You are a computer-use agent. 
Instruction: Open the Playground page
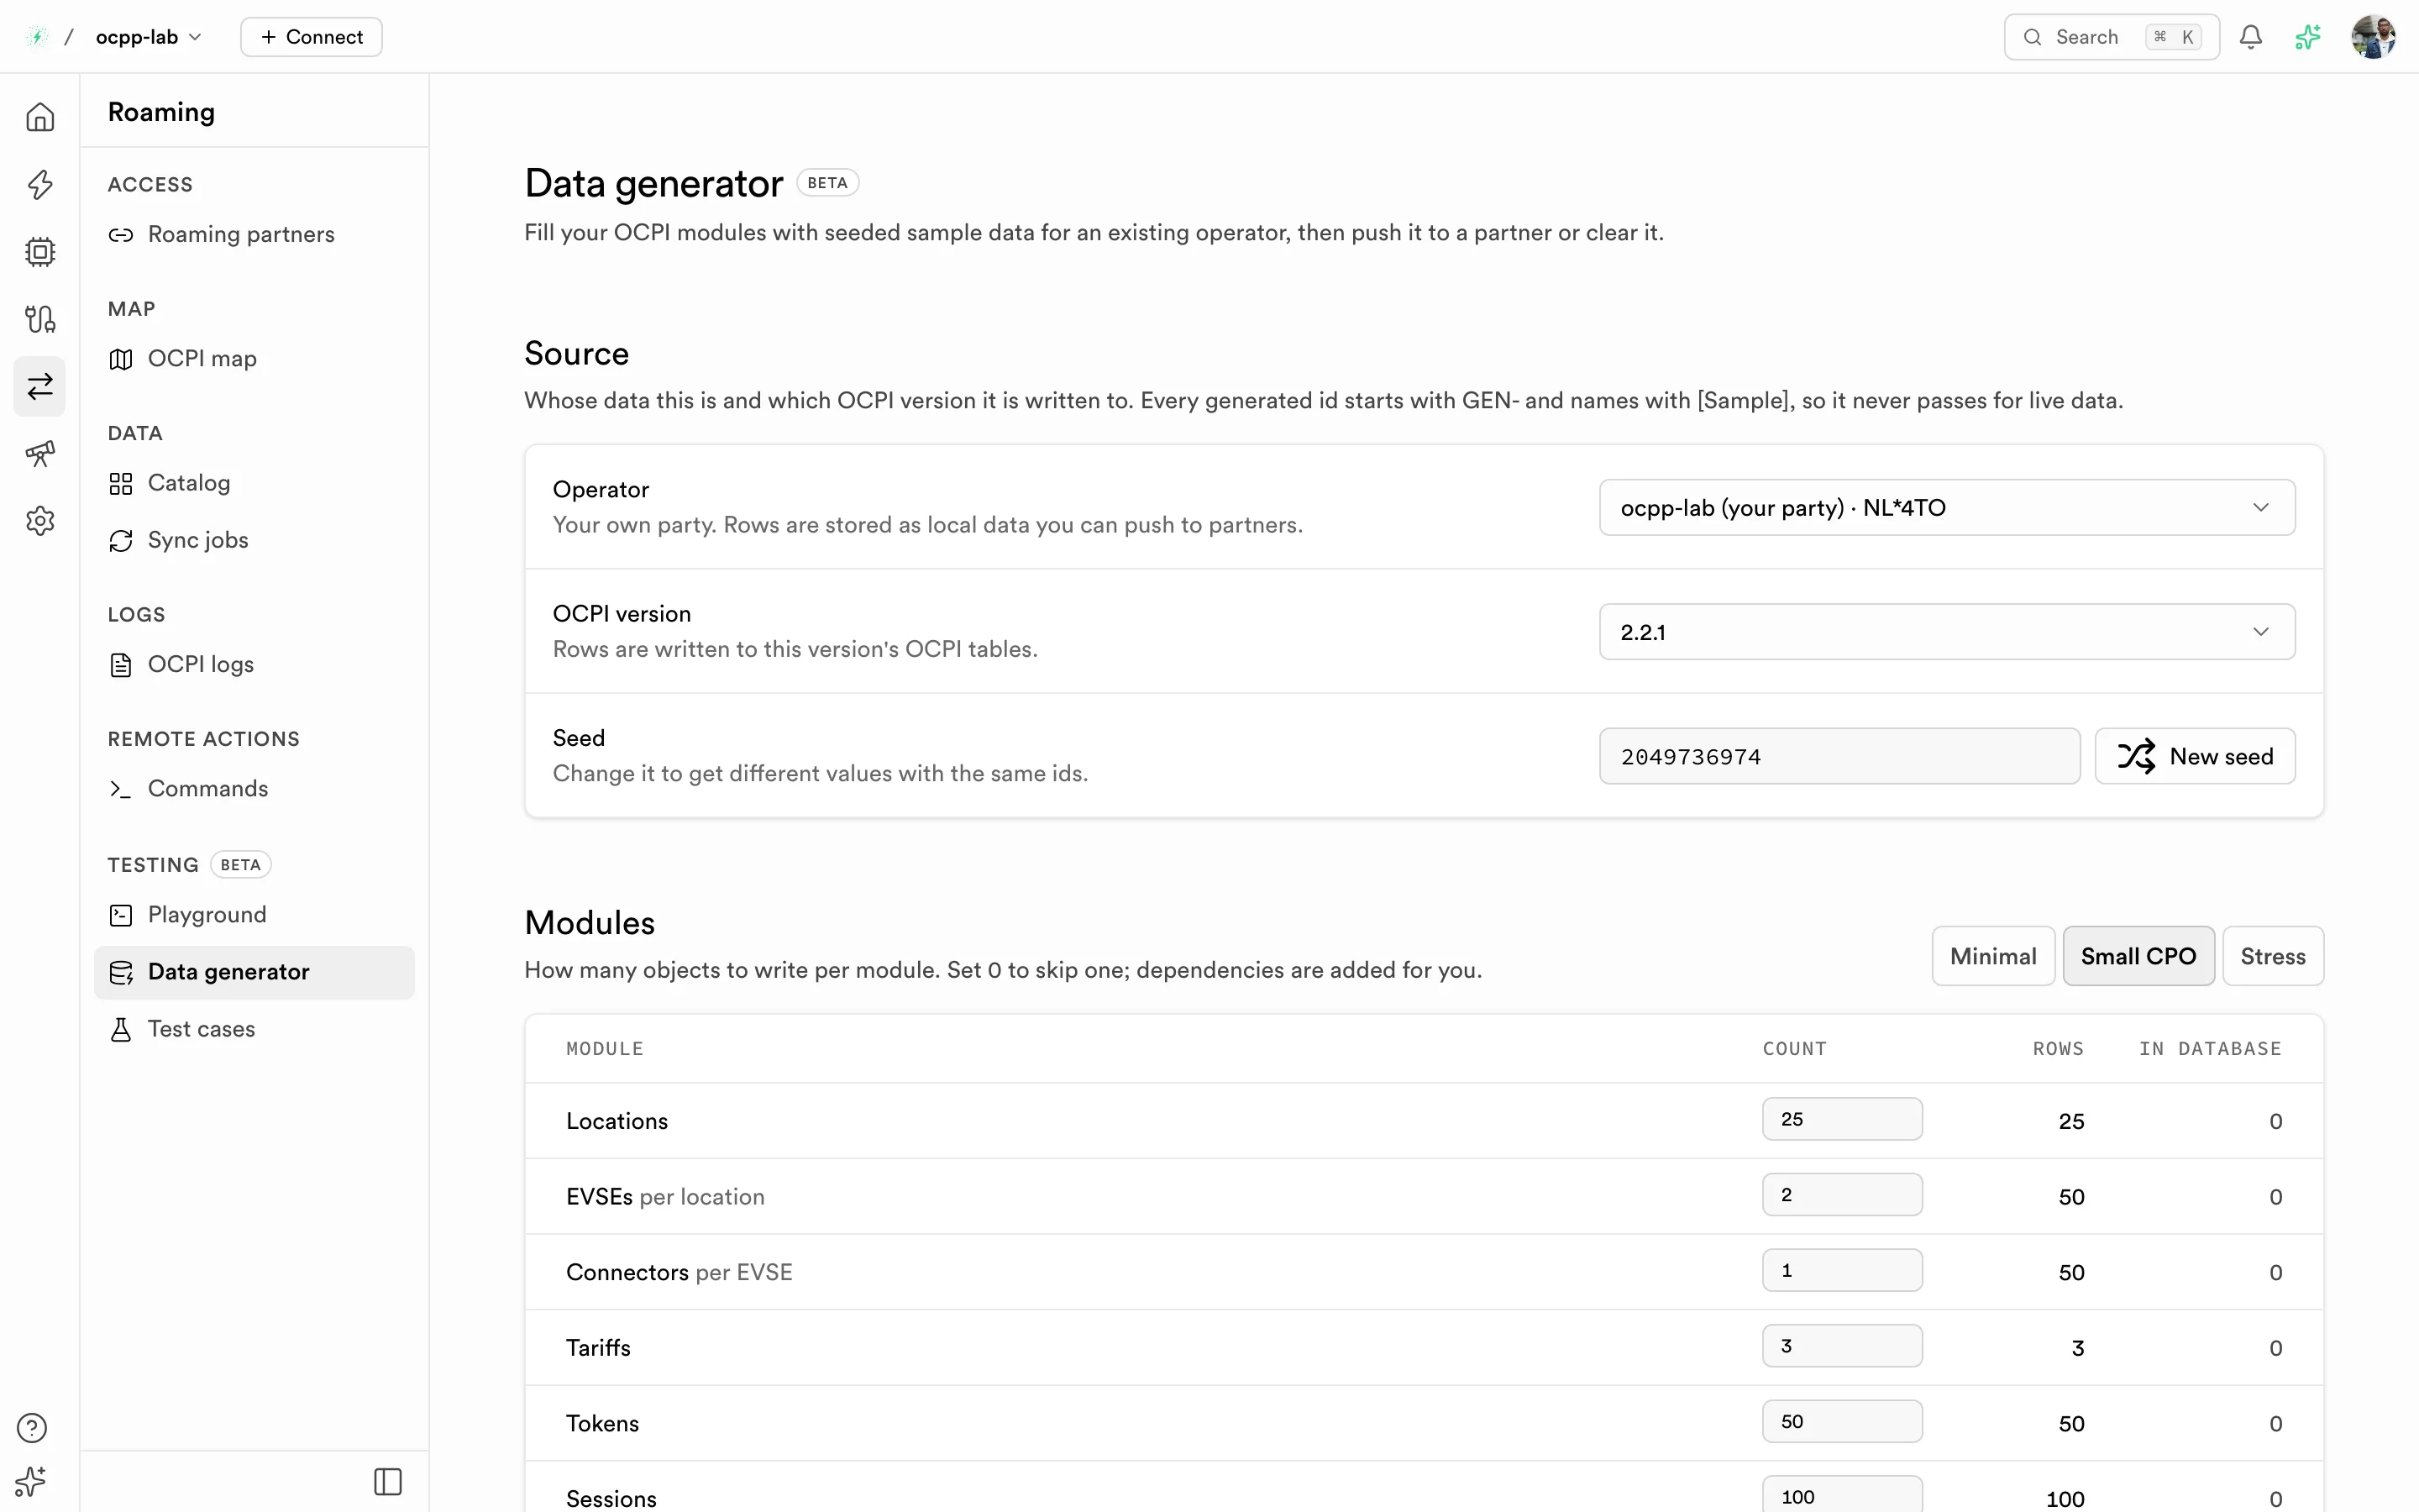pyautogui.click(x=254, y=914)
